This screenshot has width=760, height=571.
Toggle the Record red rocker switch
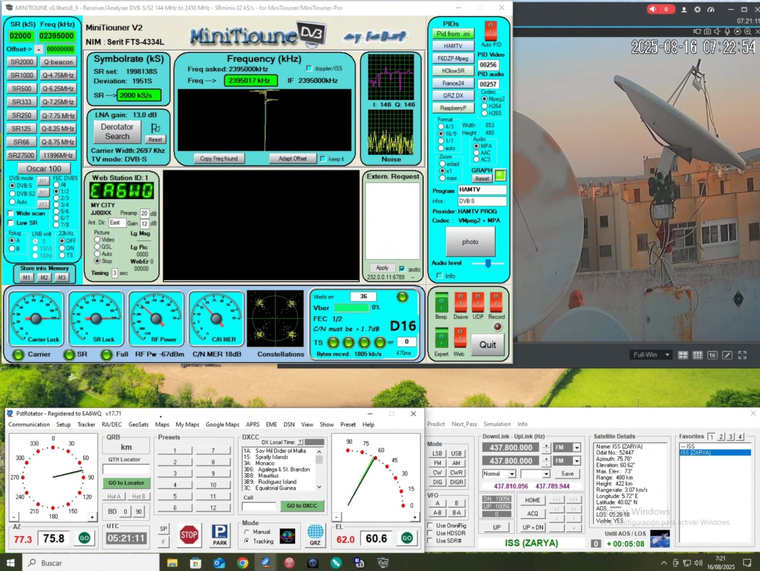click(496, 302)
